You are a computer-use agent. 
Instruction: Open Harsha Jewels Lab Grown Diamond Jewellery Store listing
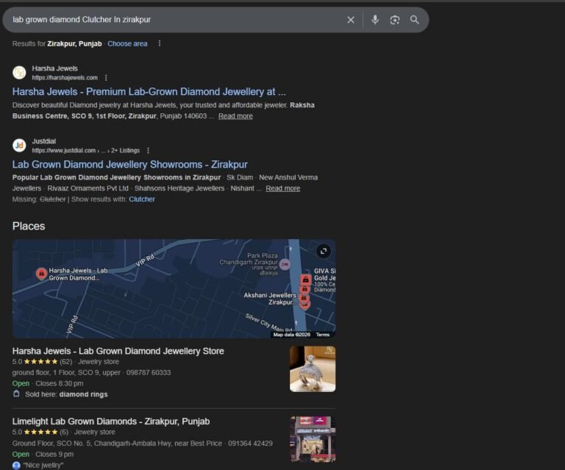[x=118, y=351]
